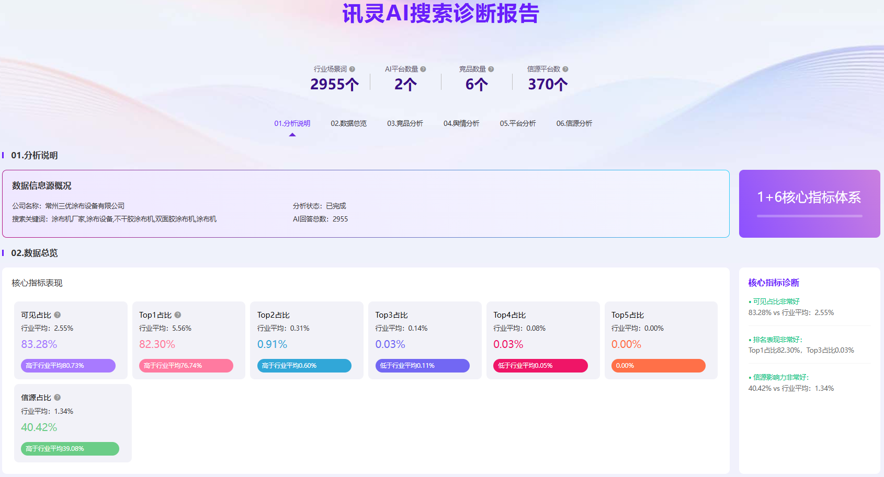Click the orange 0.00% bar under Top5占比
Image resolution: width=884 pixels, height=477 pixels.
[659, 366]
